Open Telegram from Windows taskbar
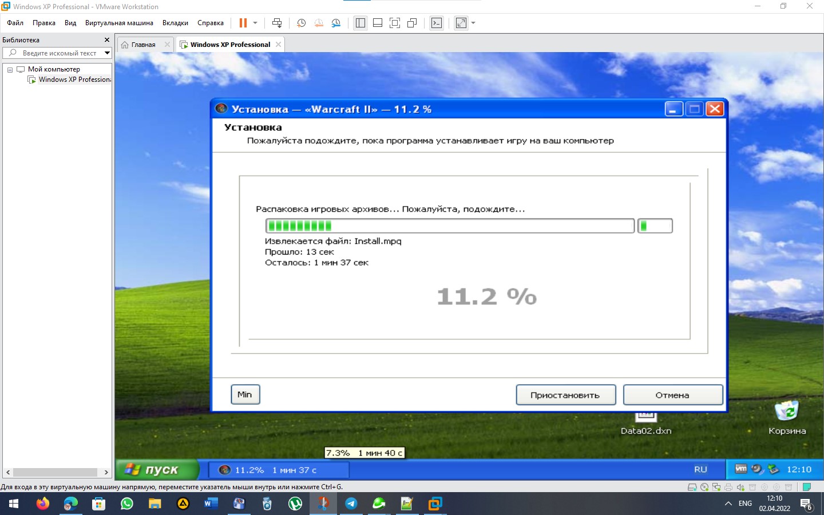Screen dimensions: 824x515 tap(351, 504)
